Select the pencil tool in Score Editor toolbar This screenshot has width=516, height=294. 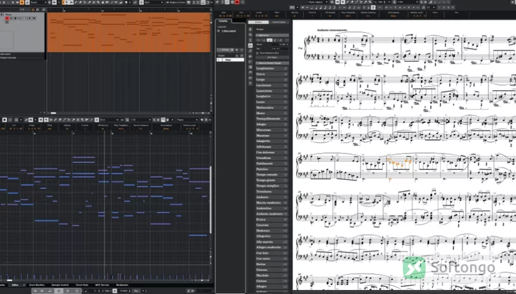tap(348, 2)
